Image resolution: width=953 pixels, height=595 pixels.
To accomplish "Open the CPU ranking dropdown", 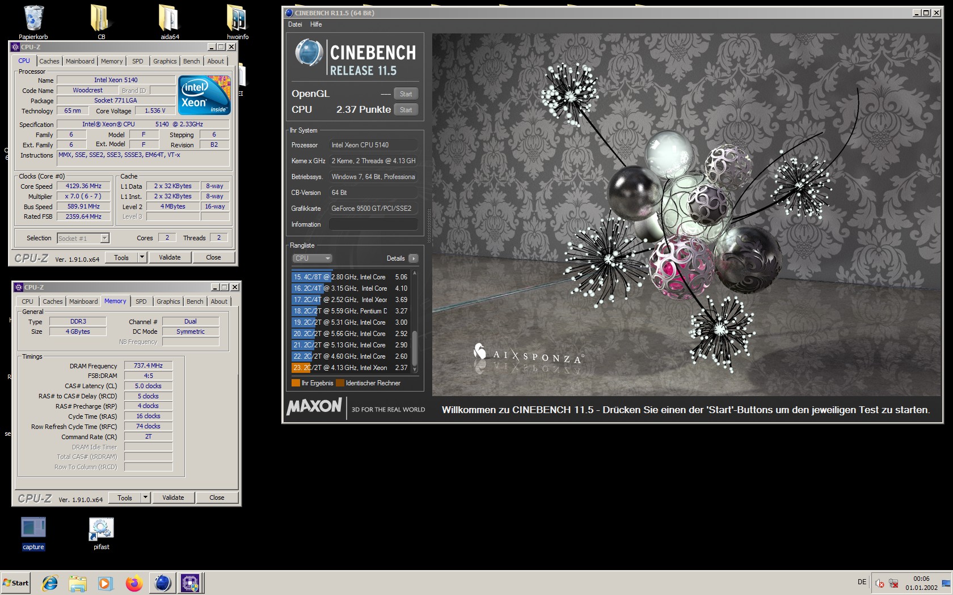I will click(x=312, y=258).
